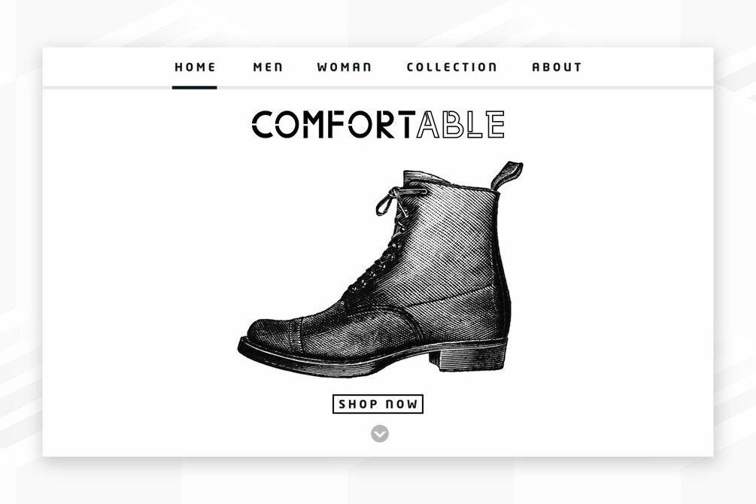Select the WOMAN menu item

tap(345, 67)
